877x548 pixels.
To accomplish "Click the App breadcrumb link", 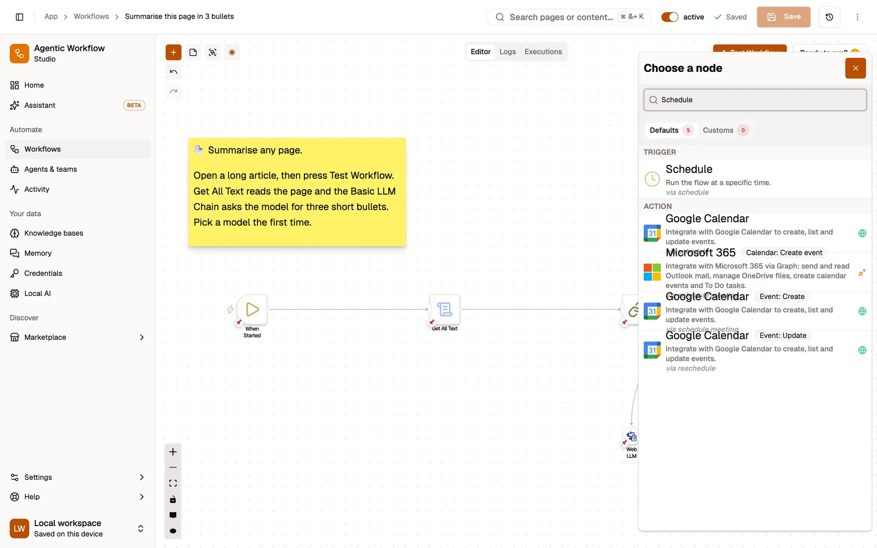I will (x=51, y=16).
